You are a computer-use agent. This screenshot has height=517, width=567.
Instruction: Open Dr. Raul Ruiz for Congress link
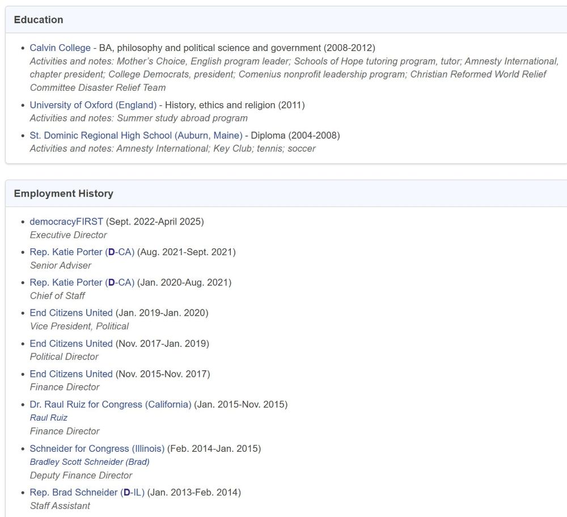111,404
